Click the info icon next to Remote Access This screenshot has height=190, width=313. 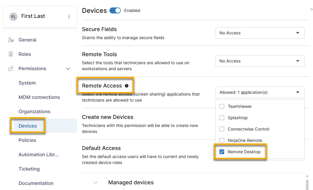click(x=126, y=86)
